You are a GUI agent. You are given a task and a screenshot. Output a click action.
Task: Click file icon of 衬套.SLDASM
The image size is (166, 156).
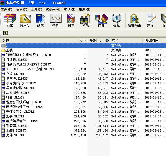3,97
